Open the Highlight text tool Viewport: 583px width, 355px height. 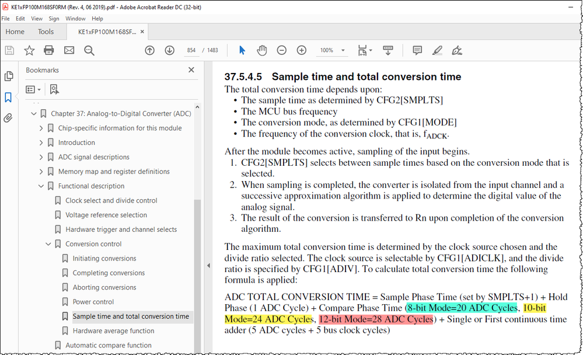point(437,50)
